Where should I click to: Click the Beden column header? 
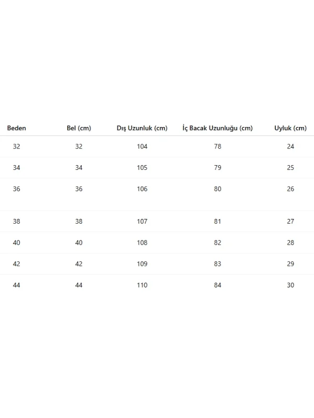point(17,128)
